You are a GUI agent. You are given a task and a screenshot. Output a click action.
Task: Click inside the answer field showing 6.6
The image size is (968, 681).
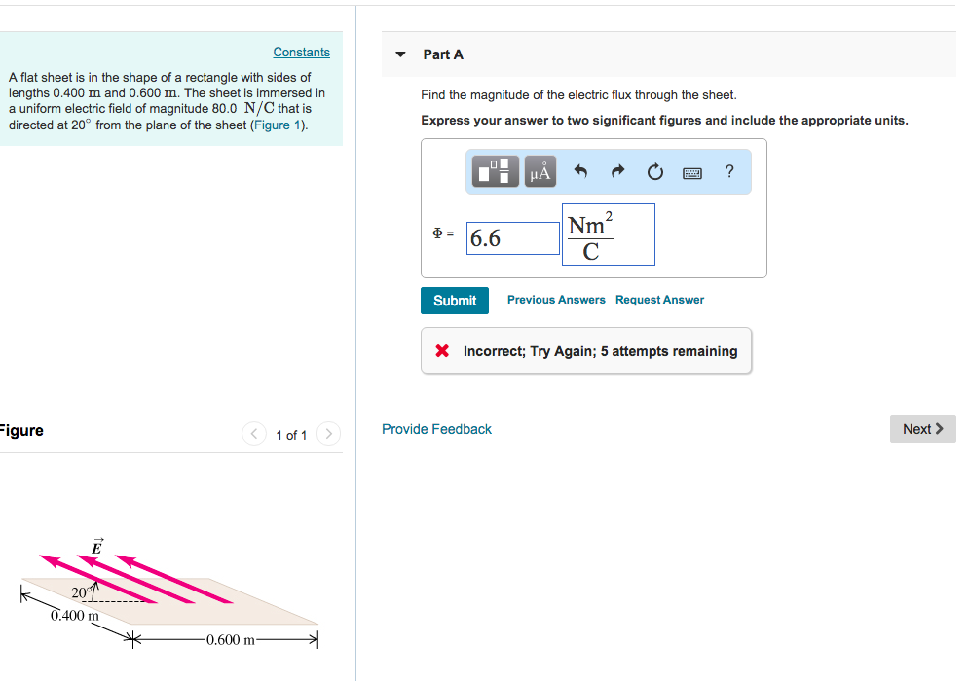click(x=512, y=237)
